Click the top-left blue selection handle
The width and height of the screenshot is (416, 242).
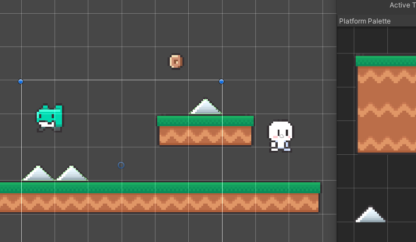[21, 81]
